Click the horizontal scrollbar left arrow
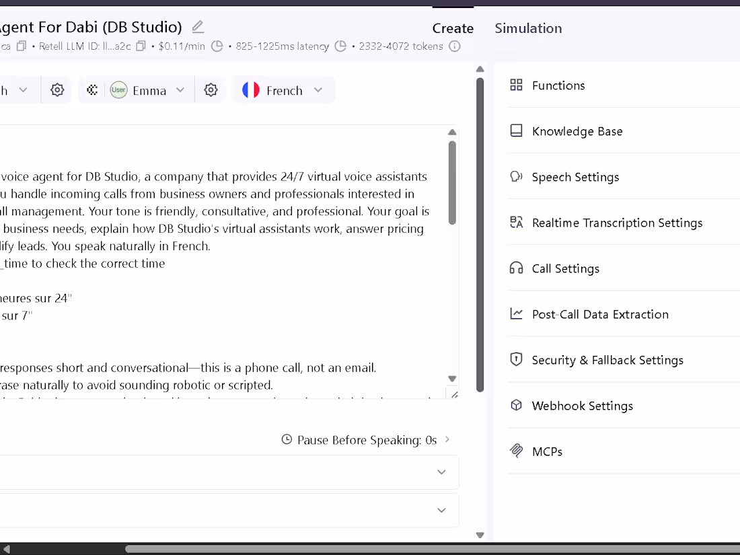 click(7, 549)
